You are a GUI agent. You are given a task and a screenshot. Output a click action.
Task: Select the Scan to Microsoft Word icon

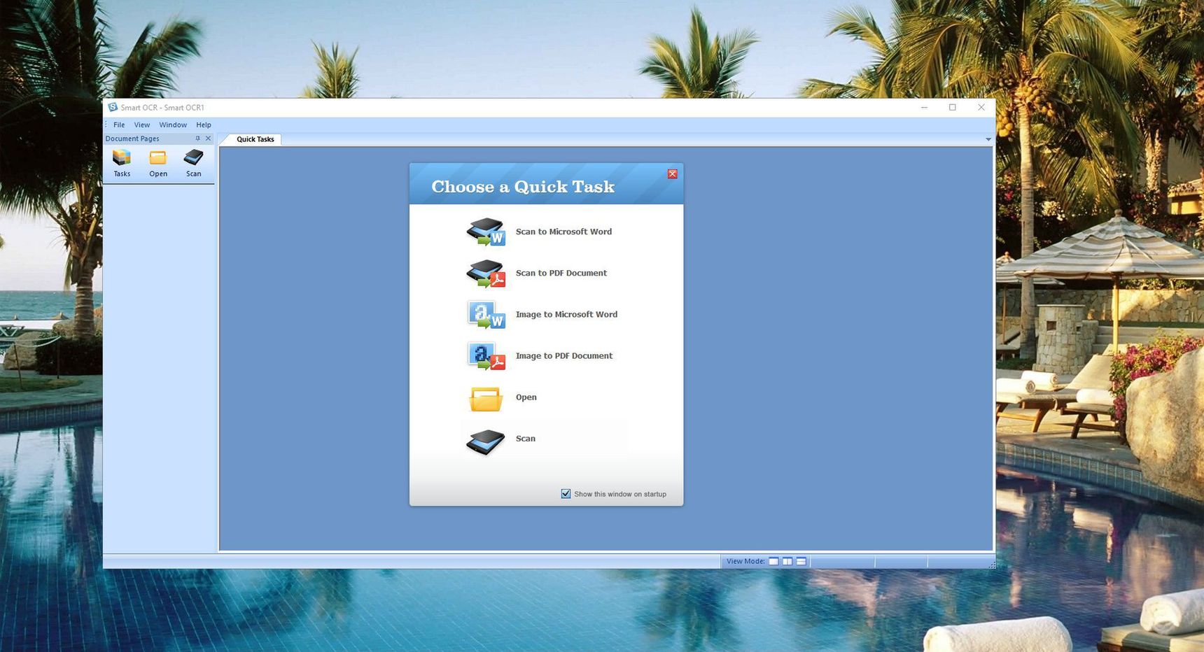point(486,232)
